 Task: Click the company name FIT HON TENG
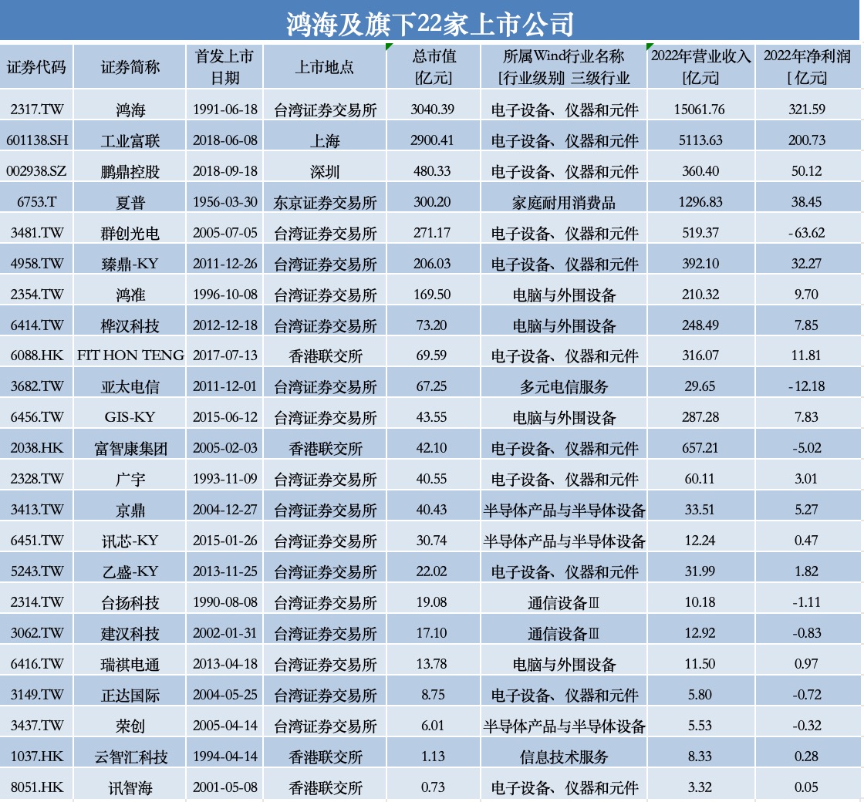130,356
